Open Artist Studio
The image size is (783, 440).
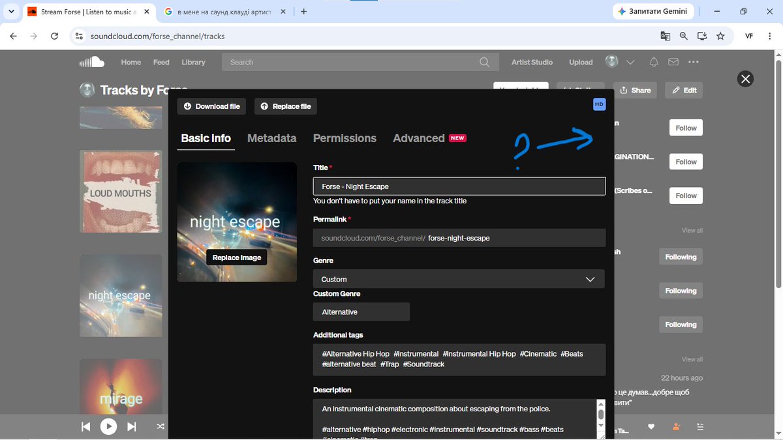pyautogui.click(x=532, y=62)
